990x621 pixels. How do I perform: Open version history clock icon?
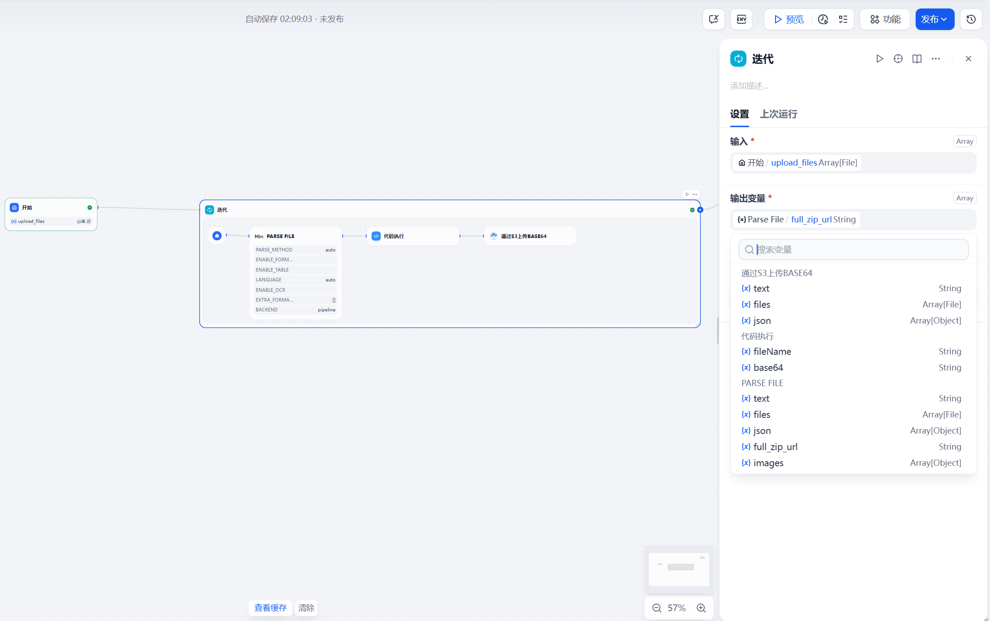click(971, 19)
